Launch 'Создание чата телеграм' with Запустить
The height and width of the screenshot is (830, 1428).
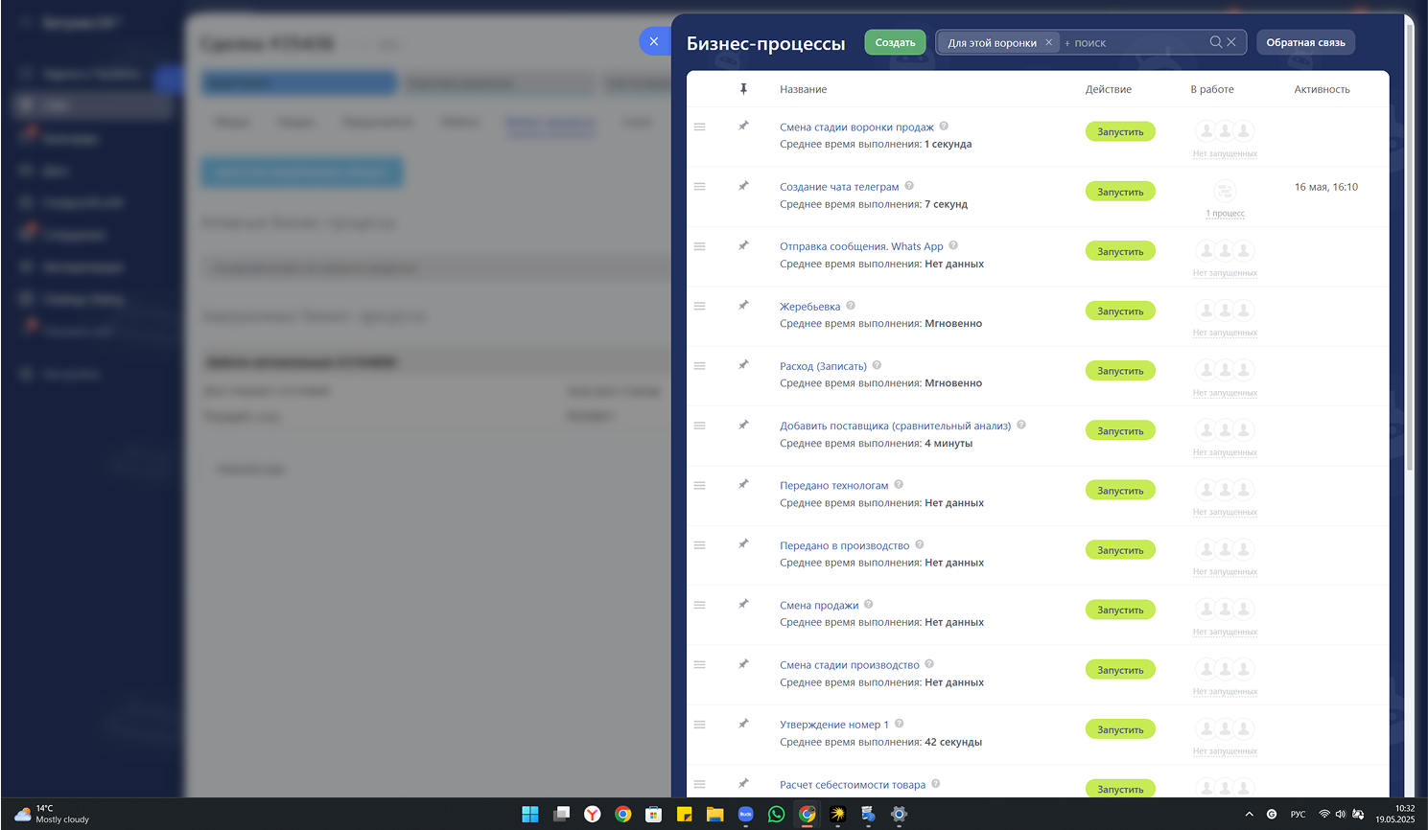tap(1120, 192)
